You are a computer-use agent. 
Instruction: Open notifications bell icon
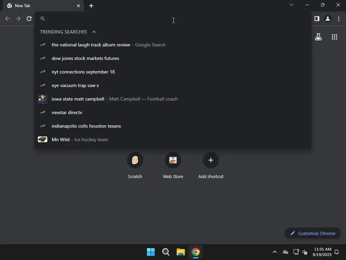tap(337, 252)
